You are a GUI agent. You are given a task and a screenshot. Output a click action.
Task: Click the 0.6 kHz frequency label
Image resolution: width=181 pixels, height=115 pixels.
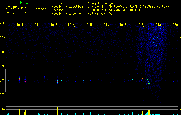click(x=2, y=109)
